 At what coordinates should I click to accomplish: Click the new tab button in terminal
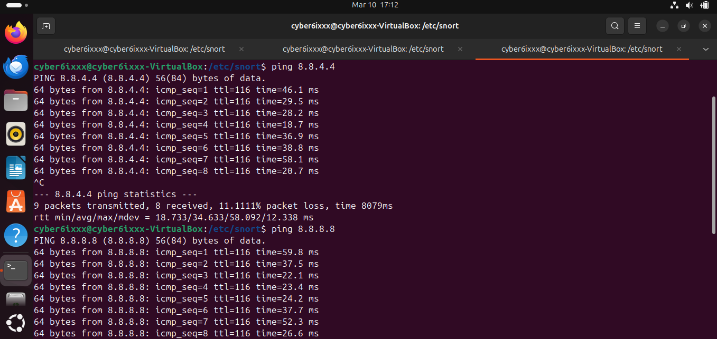[x=46, y=26]
